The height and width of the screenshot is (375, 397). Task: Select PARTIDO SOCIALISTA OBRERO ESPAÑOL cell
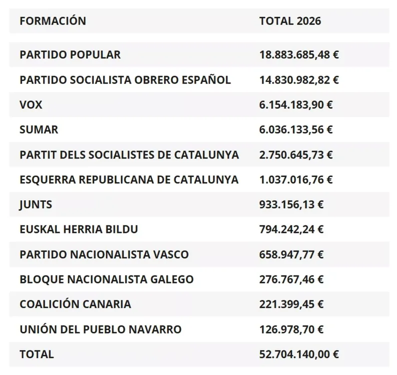click(125, 79)
